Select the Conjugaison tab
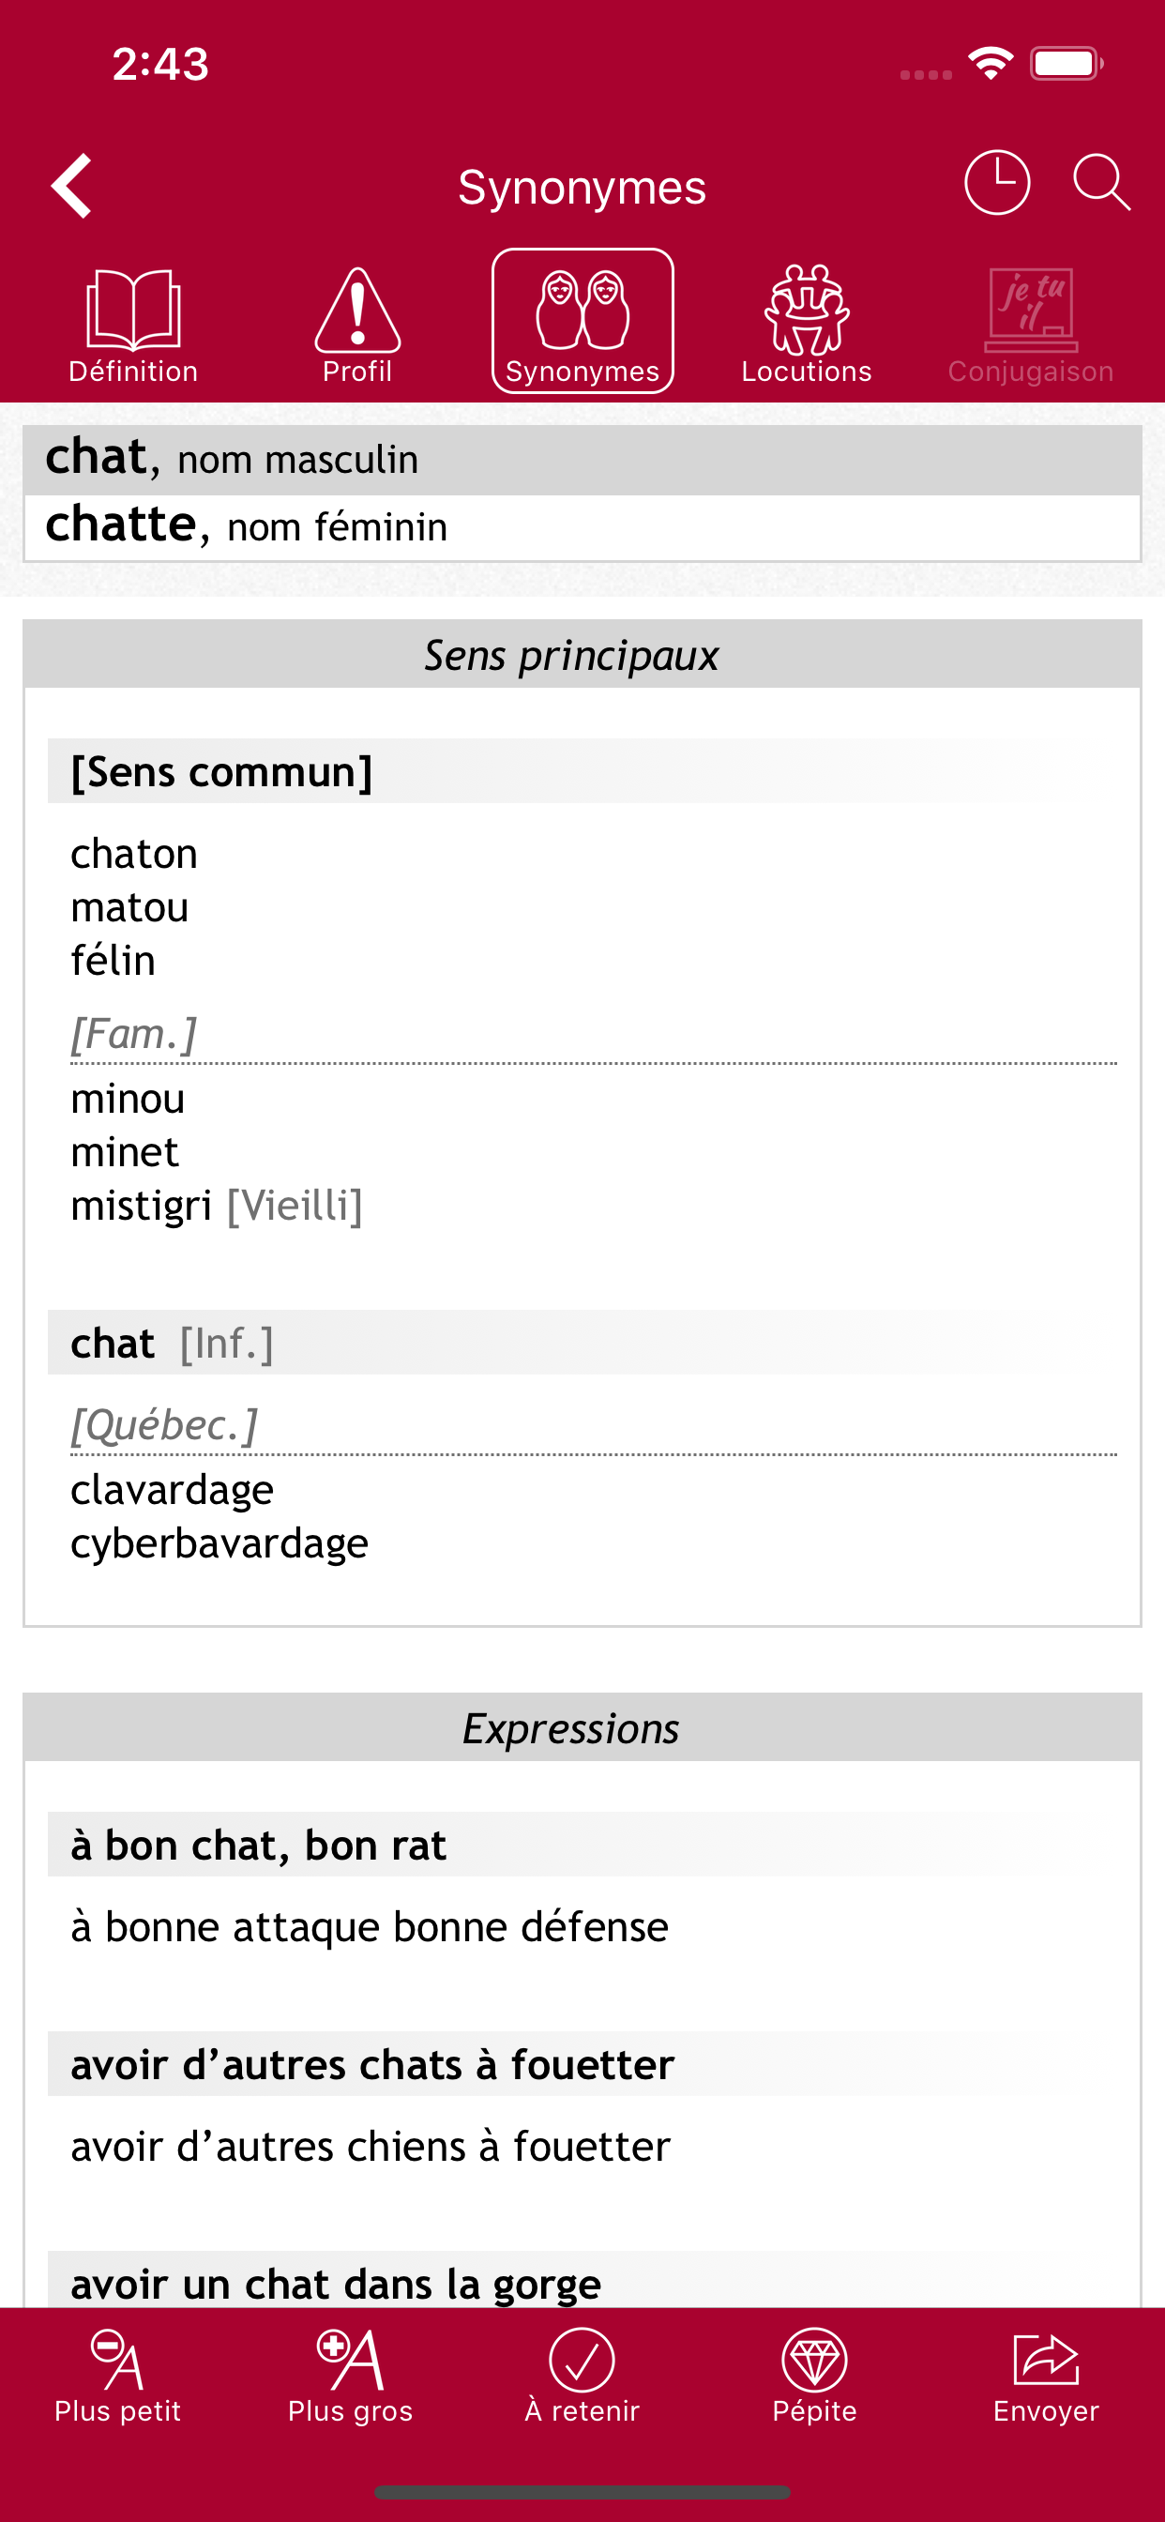 1030,318
